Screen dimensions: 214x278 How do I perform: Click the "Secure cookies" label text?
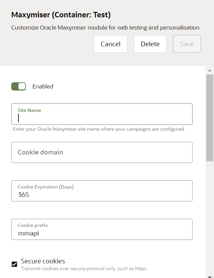pos(43,261)
